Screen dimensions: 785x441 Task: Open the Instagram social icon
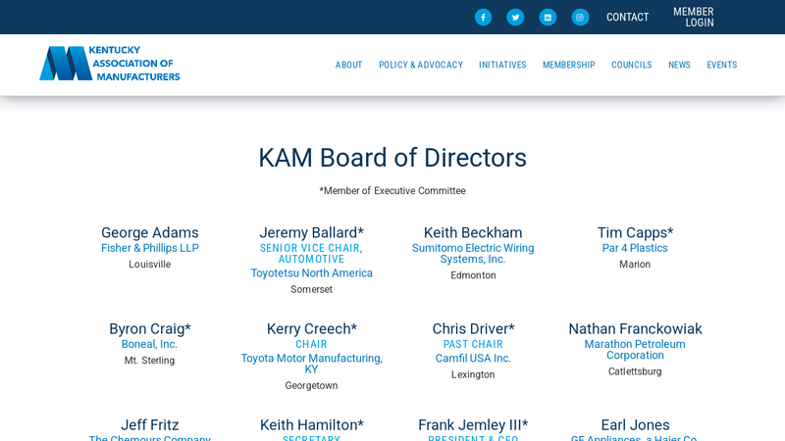(x=580, y=17)
